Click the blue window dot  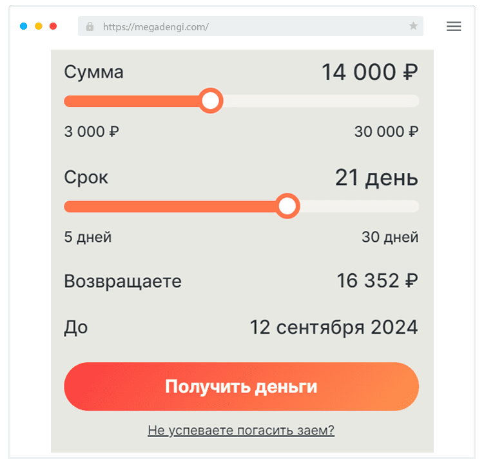click(24, 26)
